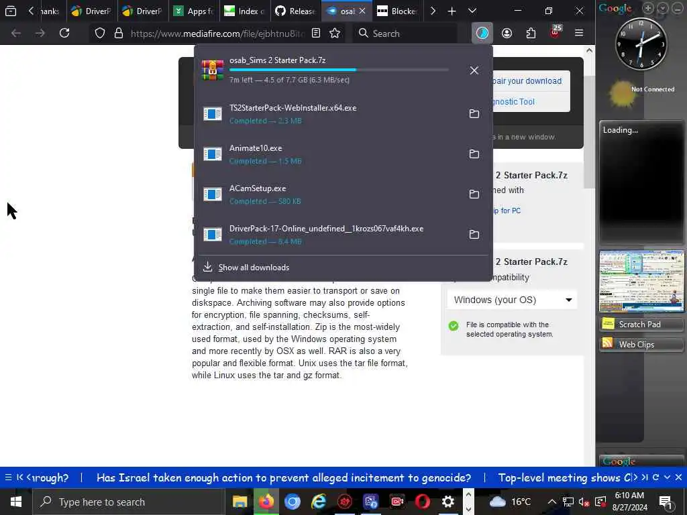Open the Windows Start menu
Screen dimensions: 687x515
(x=16, y=502)
